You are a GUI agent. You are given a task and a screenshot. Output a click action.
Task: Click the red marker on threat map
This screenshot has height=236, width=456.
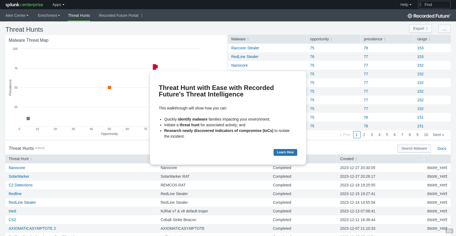pyautogui.click(x=155, y=67)
